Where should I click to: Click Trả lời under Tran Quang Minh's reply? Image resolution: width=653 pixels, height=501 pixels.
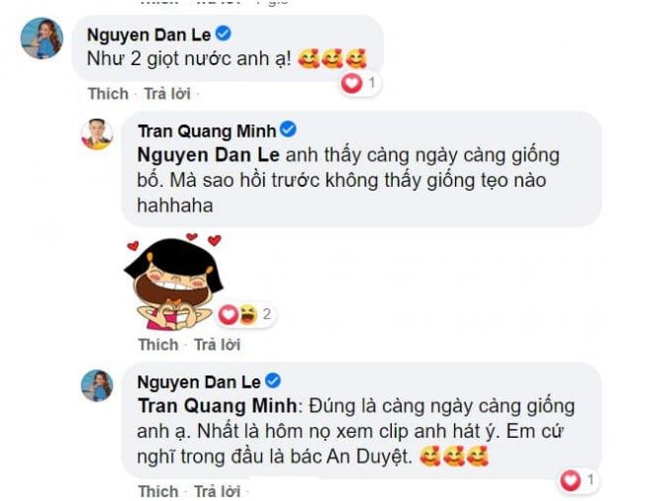tap(218, 345)
